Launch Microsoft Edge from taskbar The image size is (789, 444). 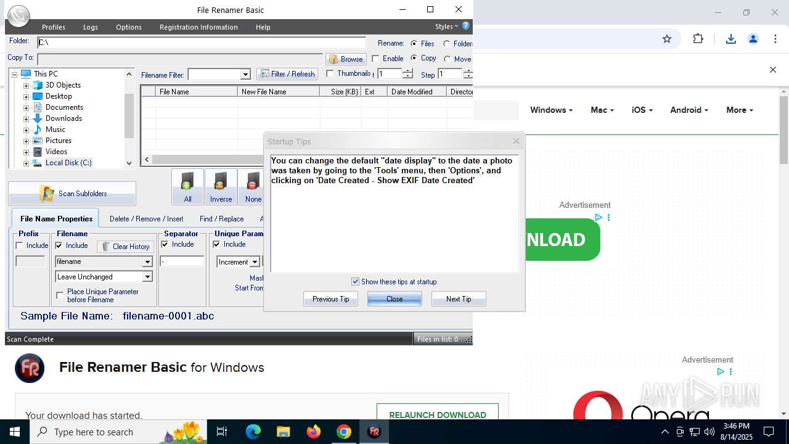(x=253, y=432)
